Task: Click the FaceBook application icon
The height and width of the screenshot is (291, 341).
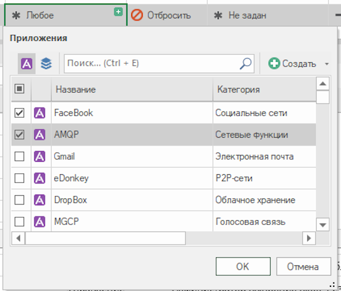Action: (40, 113)
